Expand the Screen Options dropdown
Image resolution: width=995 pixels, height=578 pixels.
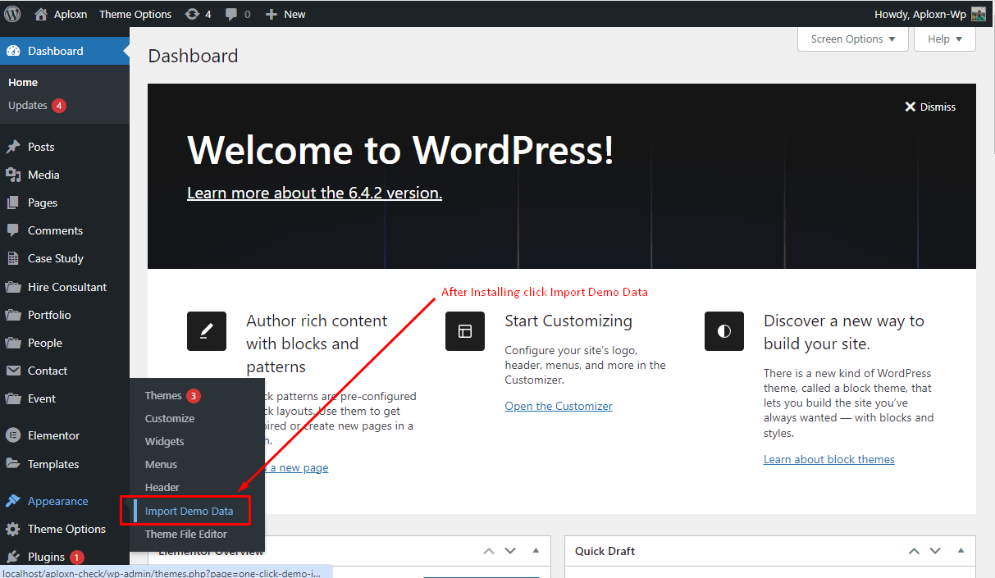click(x=853, y=39)
